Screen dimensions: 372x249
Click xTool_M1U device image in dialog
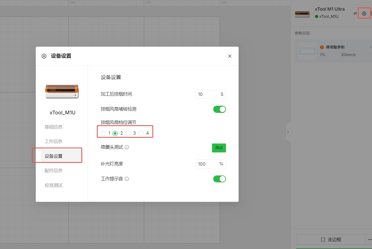click(62, 91)
